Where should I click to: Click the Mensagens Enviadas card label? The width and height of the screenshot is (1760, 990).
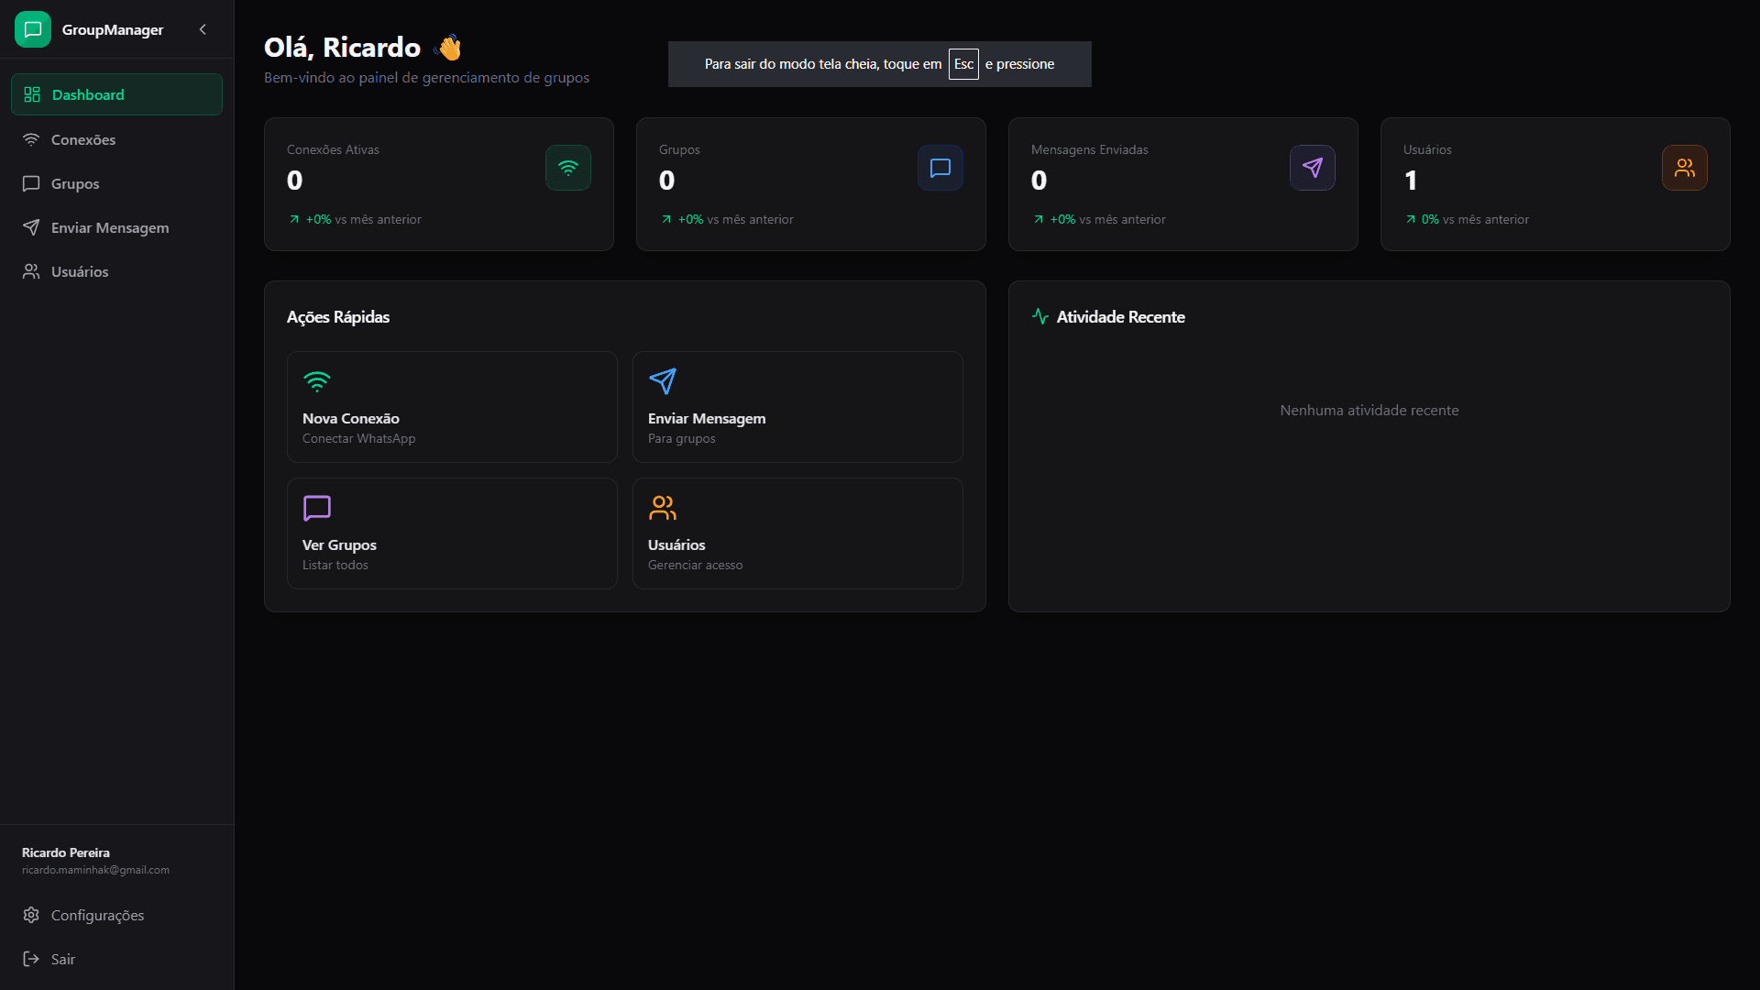(1089, 149)
